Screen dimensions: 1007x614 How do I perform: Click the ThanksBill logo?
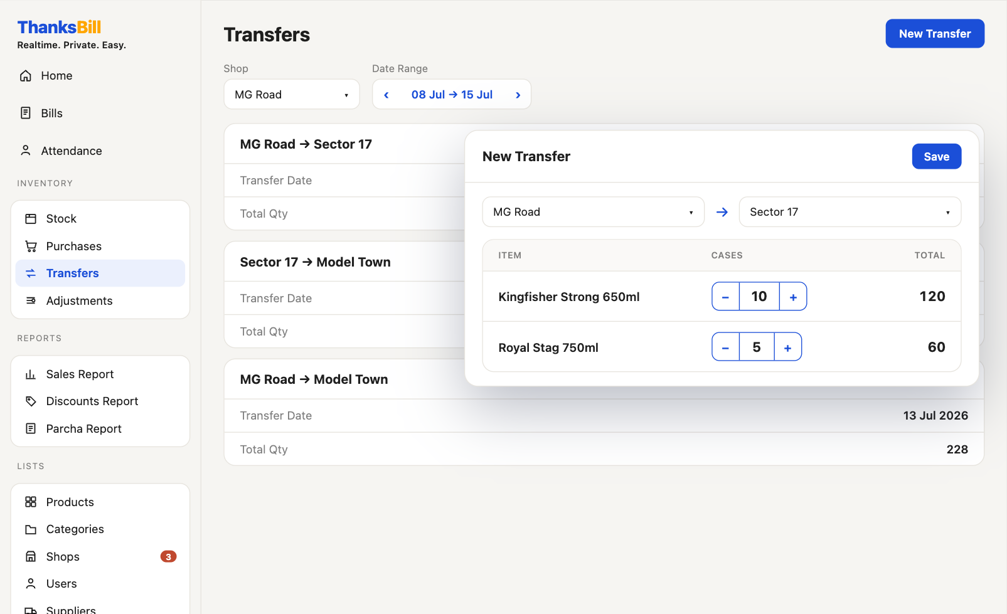coord(59,28)
